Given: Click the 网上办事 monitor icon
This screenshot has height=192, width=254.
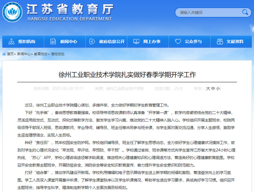Looking at the screenshot, I should 136,42.
